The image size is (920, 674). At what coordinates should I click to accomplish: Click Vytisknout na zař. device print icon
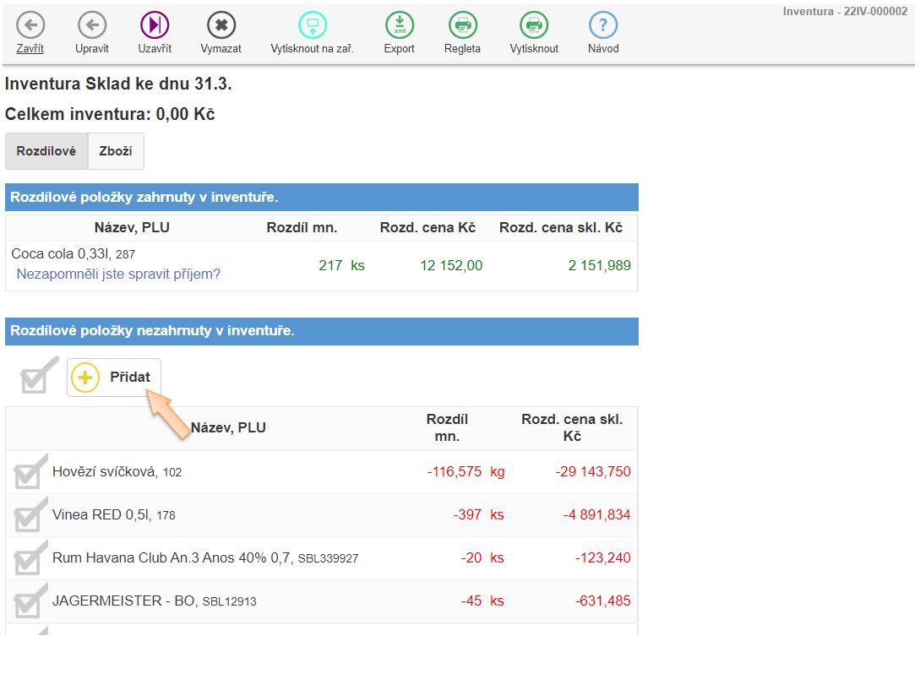pyautogui.click(x=312, y=25)
